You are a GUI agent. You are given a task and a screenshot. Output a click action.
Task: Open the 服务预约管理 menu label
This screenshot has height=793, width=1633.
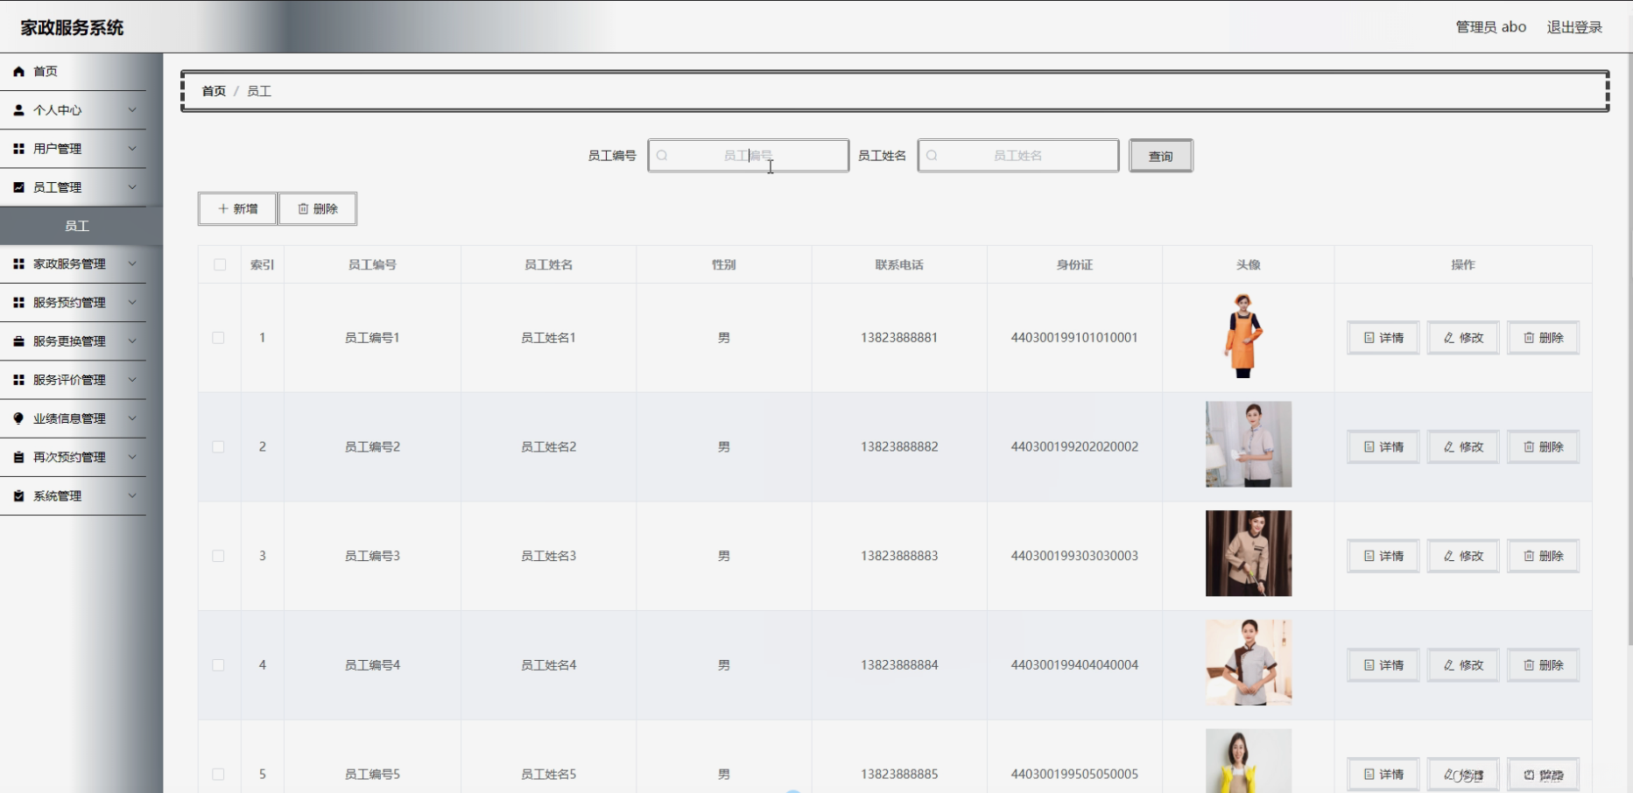tap(69, 302)
